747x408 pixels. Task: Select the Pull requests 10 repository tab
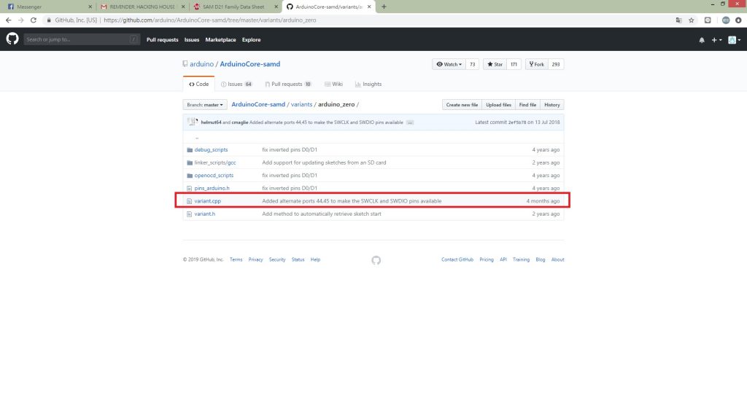pos(288,85)
